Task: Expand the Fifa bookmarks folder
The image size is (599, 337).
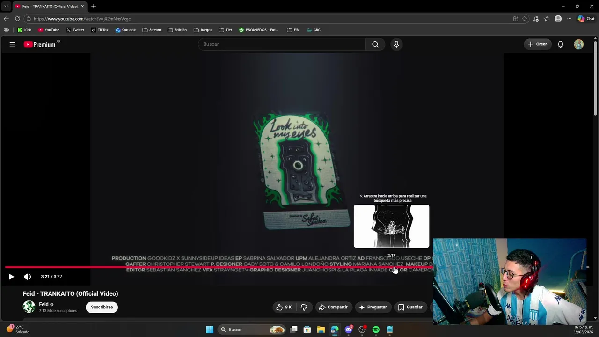Action: click(293, 30)
